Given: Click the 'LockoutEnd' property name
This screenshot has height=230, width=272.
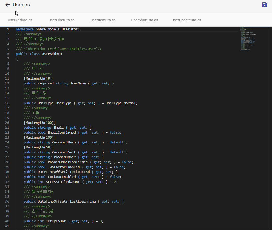Looking at the screenshot, I should (80, 172).
